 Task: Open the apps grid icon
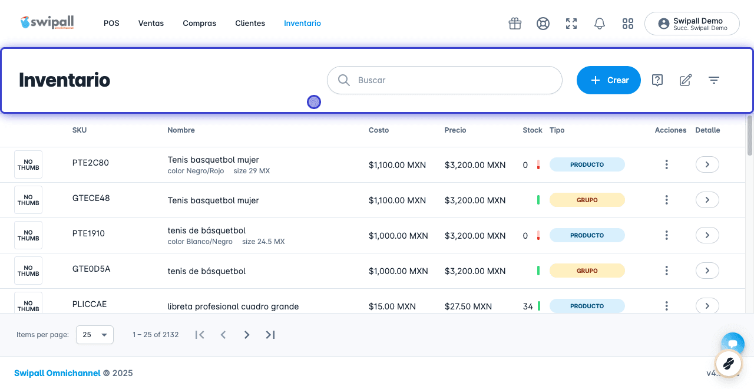pos(628,24)
